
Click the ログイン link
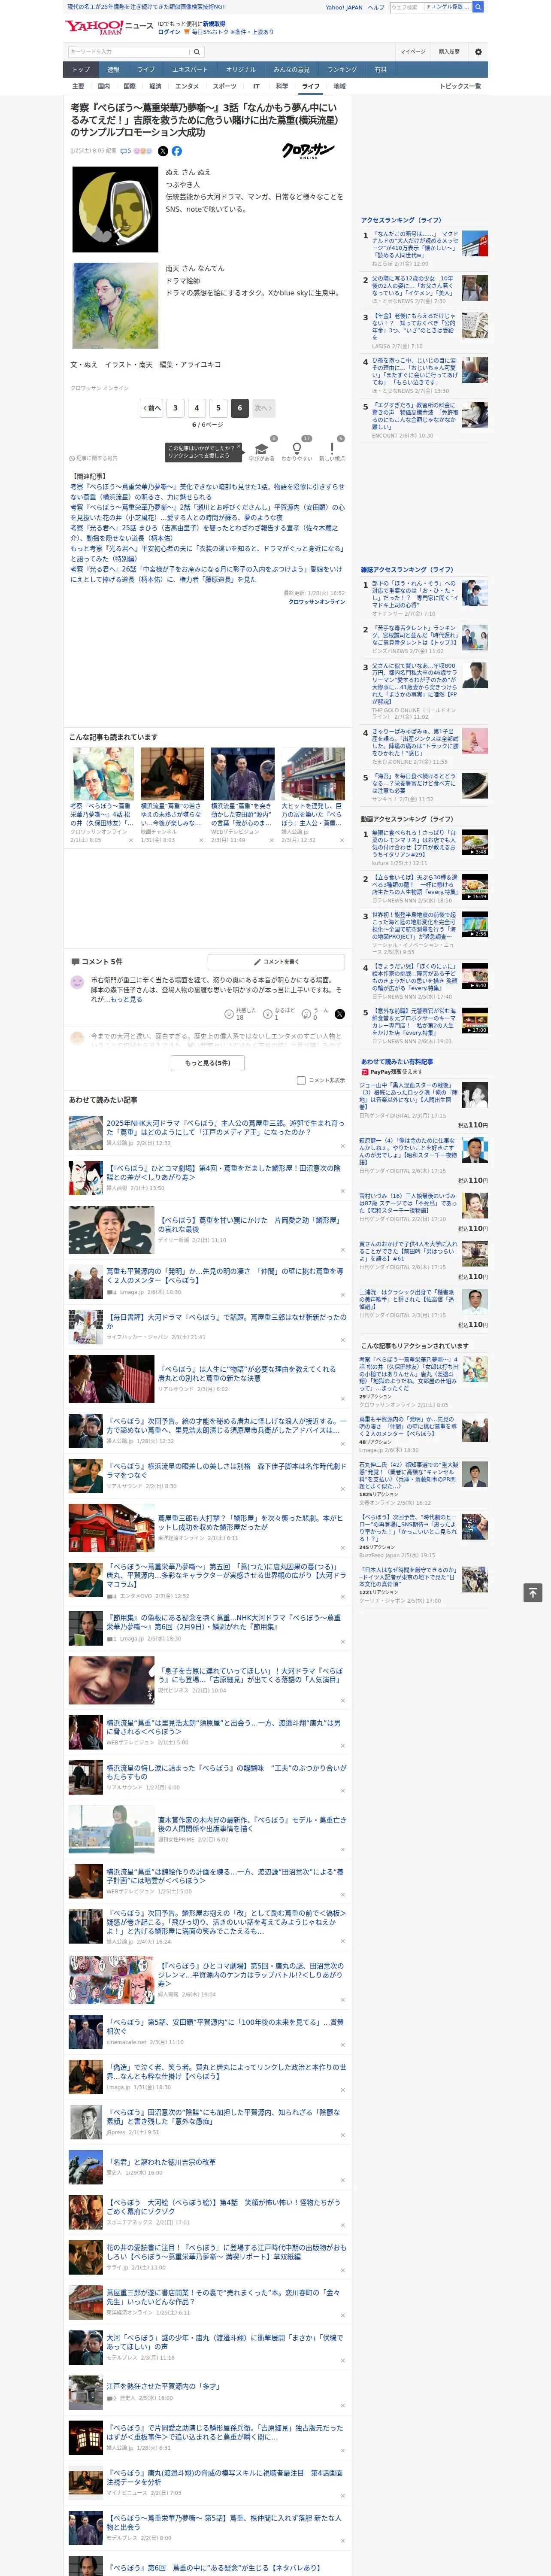tap(169, 32)
